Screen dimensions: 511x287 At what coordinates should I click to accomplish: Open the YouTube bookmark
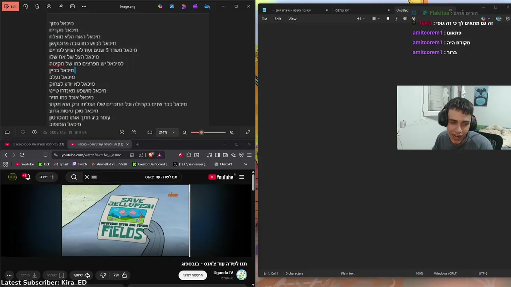click(25, 164)
